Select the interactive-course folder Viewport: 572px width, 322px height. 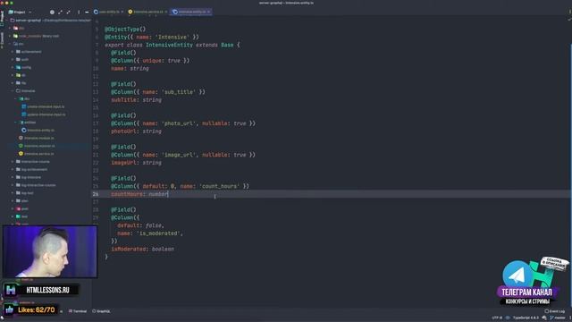point(32,161)
